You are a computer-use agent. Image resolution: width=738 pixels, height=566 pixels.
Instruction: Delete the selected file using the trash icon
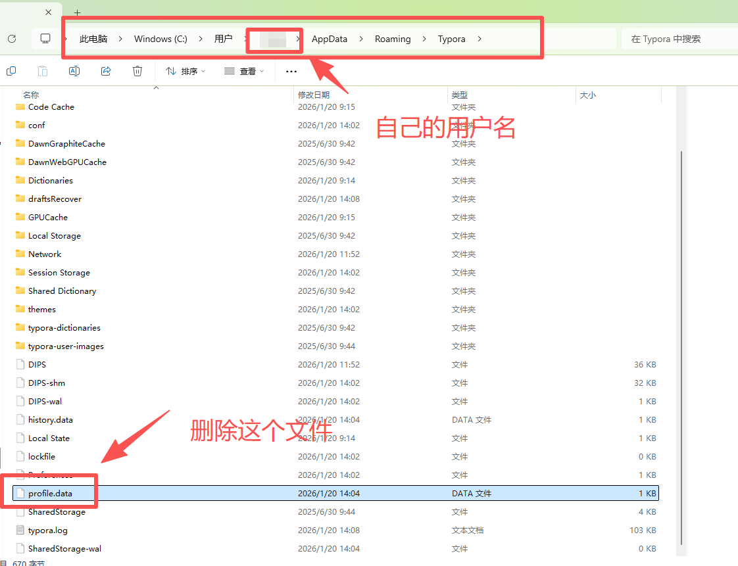point(137,70)
